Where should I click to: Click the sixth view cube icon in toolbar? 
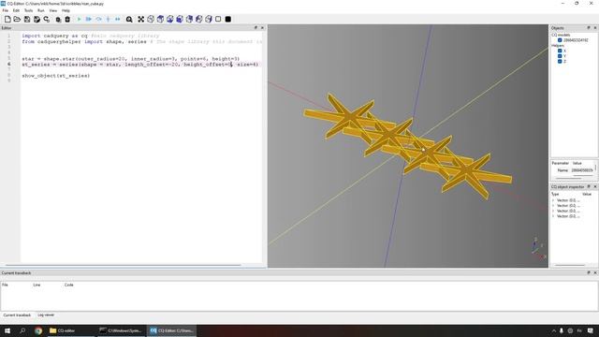pyautogui.click(x=198, y=19)
